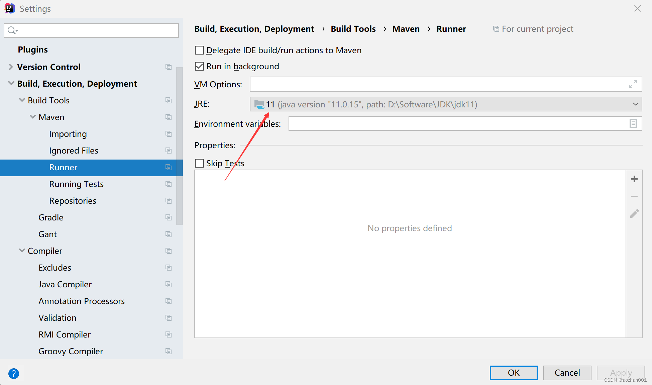Click the Apply button
The image size is (652, 385).
click(621, 373)
